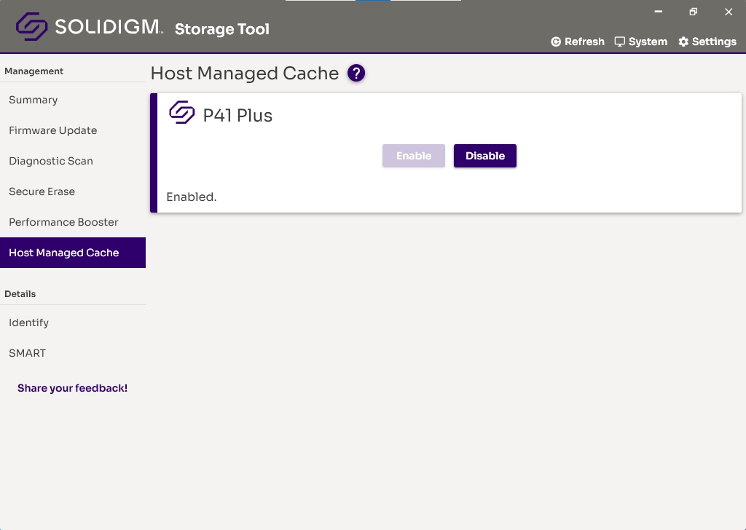Minimize the Storage Tool window
Viewport: 746px width, 530px height.
point(659,12)
